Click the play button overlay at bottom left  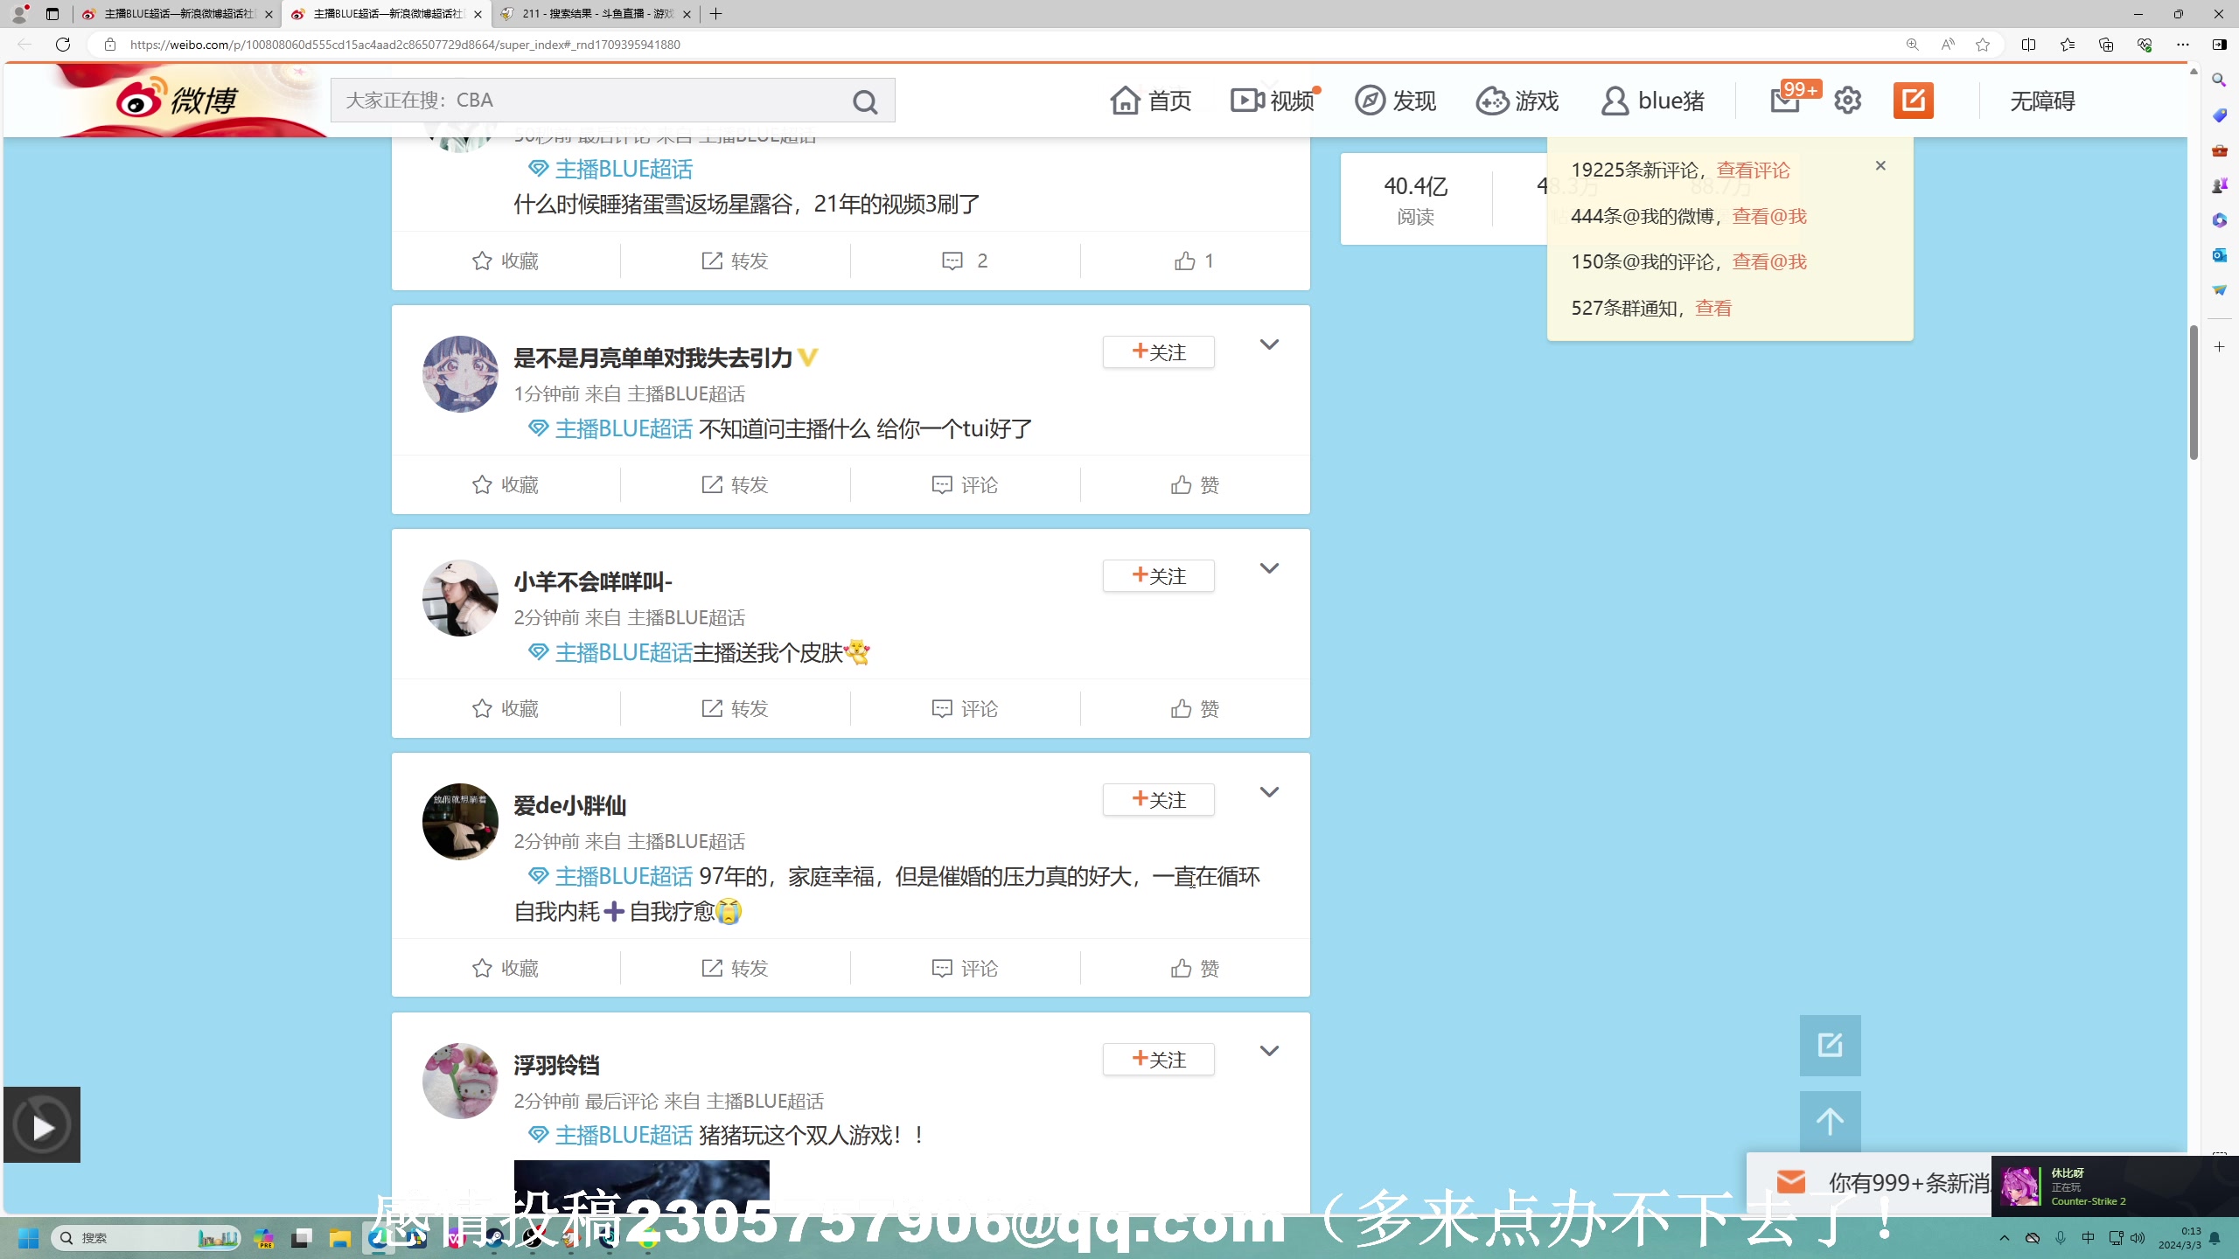pyautogui.click(x=42, y=1126)
